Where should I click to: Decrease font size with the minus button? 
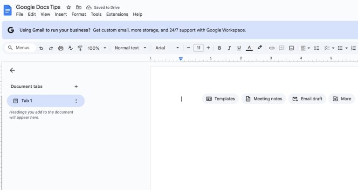[188, 48]
